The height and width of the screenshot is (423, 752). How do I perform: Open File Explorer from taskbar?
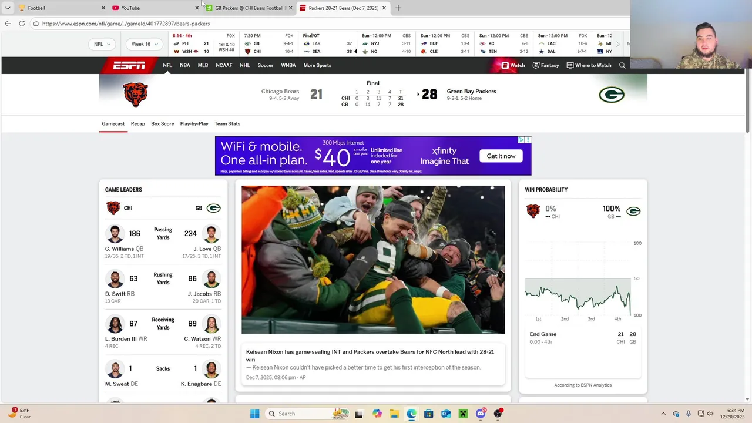(x=394, y=414)
